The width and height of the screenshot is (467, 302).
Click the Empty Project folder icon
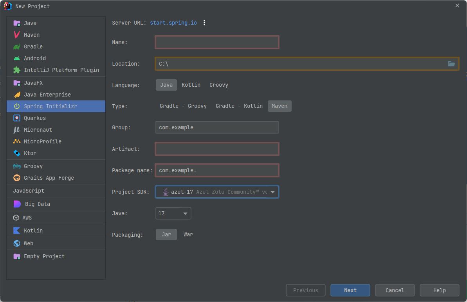pyautogui.click(x=17, y=257)
